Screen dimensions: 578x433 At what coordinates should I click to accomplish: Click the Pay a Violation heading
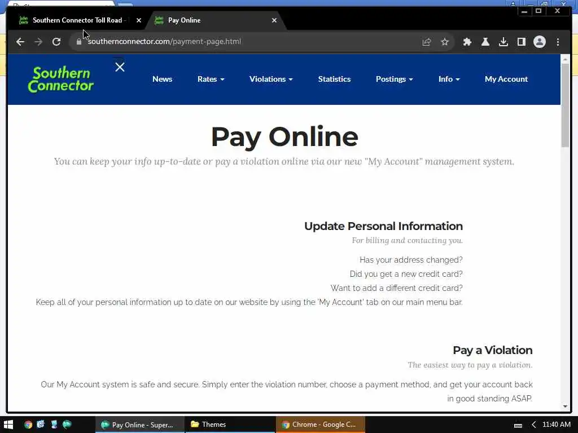tap(492, 350)
